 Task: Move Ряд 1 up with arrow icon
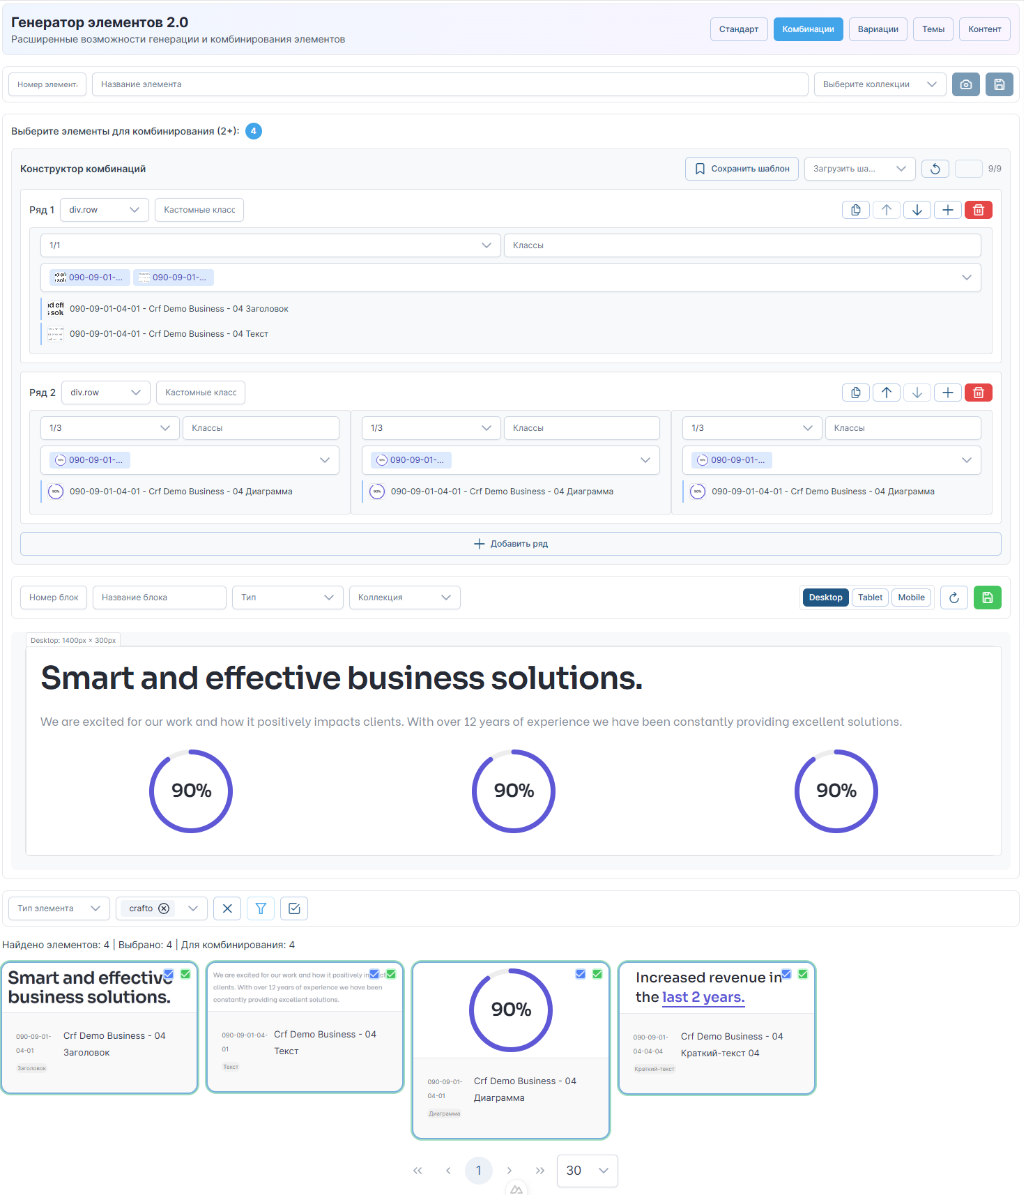coord(887,210)
